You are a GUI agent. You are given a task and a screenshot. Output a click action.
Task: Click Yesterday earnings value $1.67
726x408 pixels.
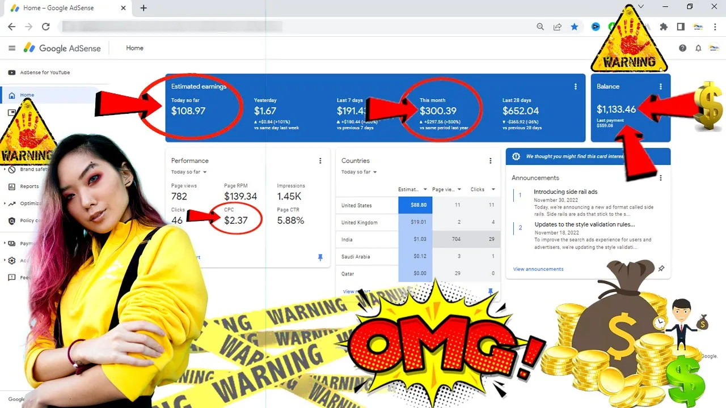click(265, 111)
